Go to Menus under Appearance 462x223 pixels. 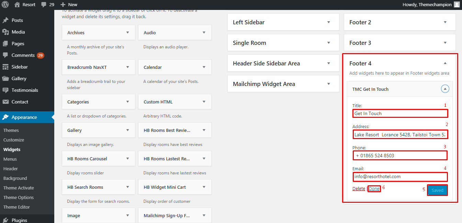coord(10,159)
